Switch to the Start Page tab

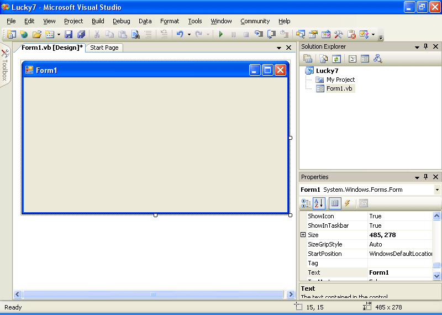(x=104, y=48)
